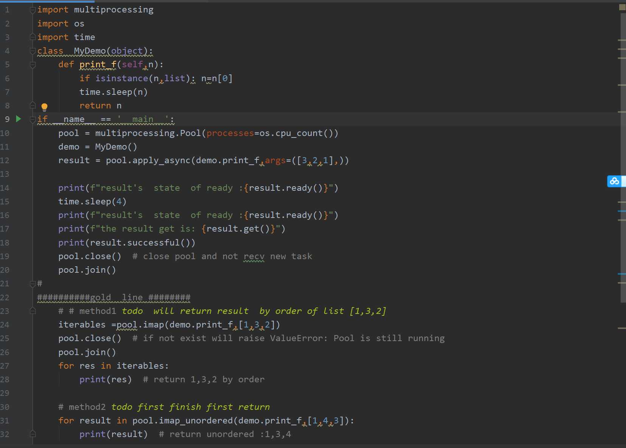Click the print statement on line 16
This screenshot has height=448, width=626.
point(198,215)
